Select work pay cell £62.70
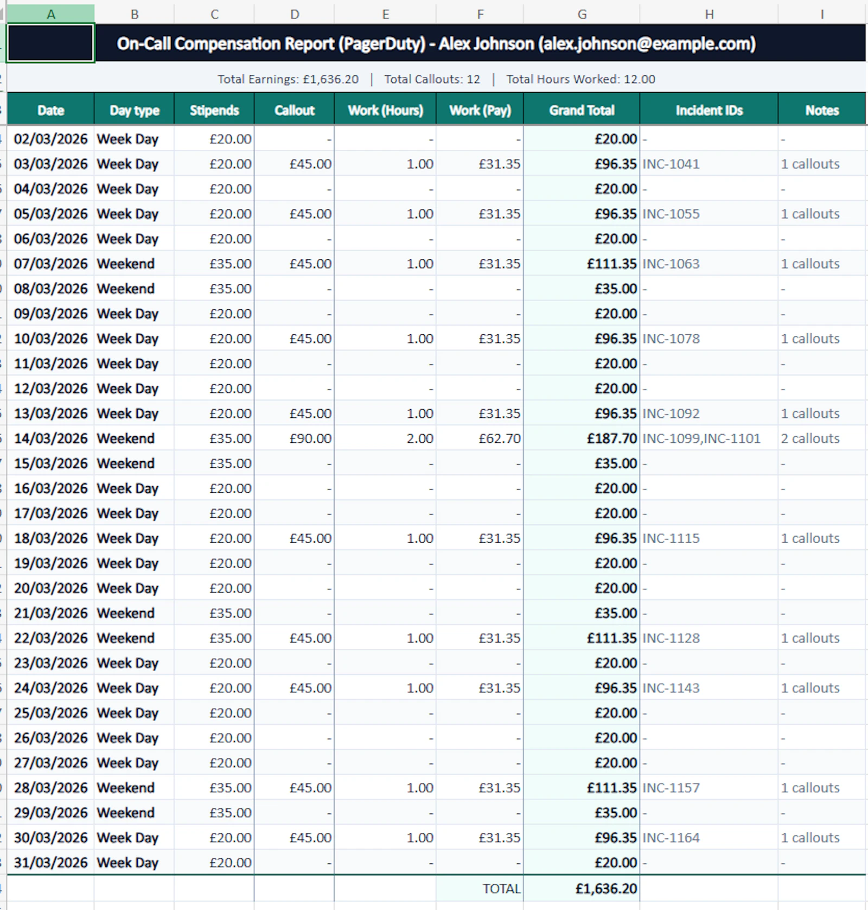Viewport: 868px width, 910px height. [480, 438]
